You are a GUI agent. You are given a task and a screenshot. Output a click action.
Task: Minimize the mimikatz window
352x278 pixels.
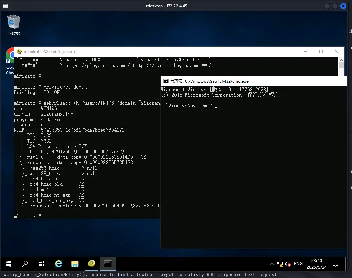306,51
